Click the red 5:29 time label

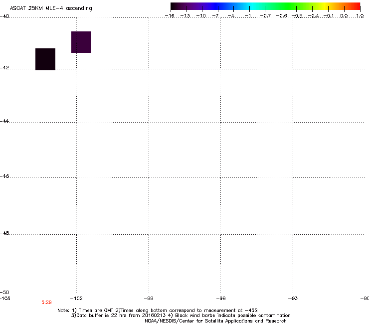(46, 303)
